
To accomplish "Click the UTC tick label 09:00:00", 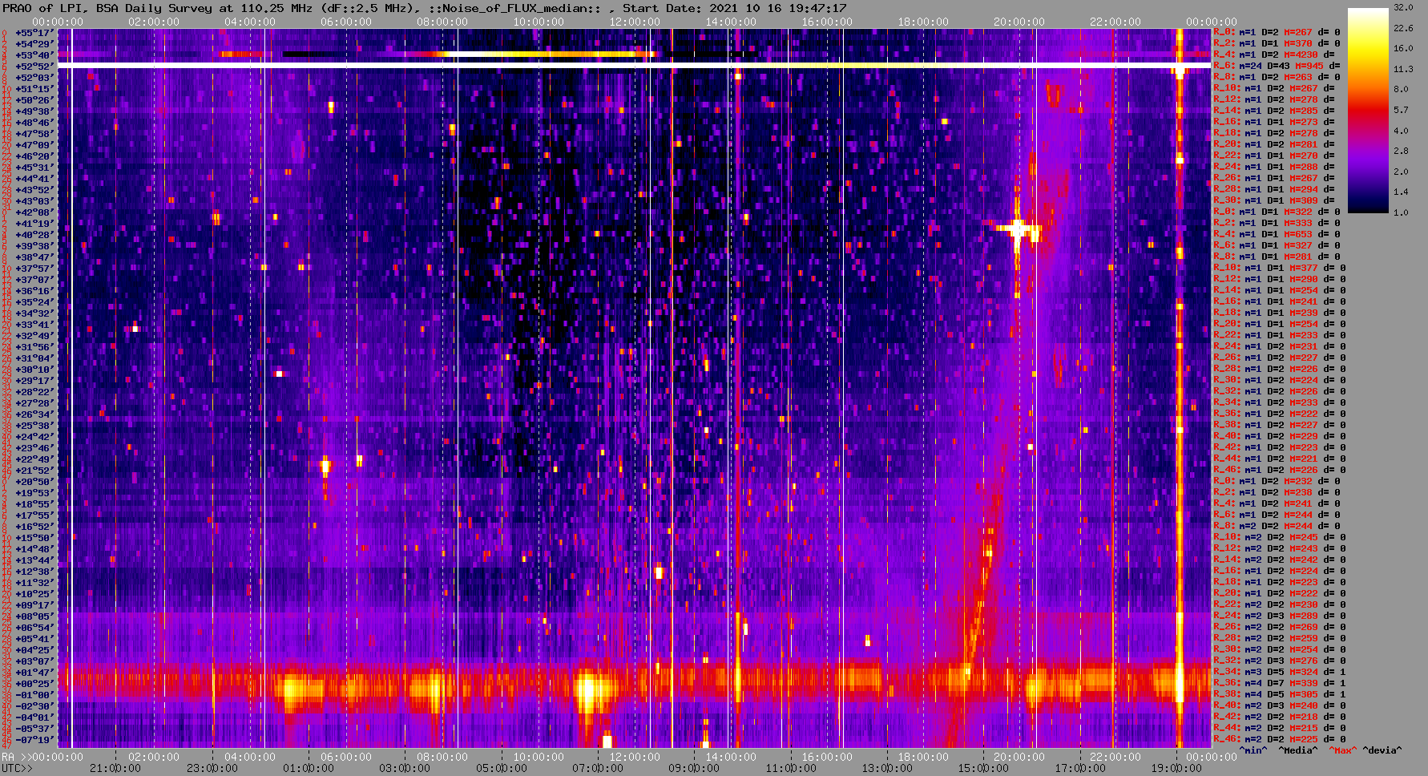I will coord(694,769).
